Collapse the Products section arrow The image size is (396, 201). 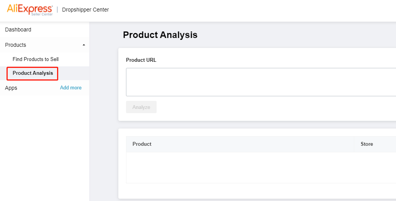point(84,45)
